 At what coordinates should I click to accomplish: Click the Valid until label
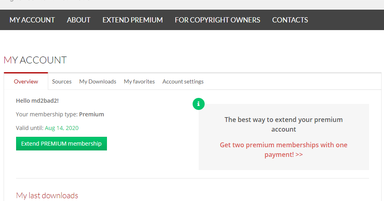point(29,128)
